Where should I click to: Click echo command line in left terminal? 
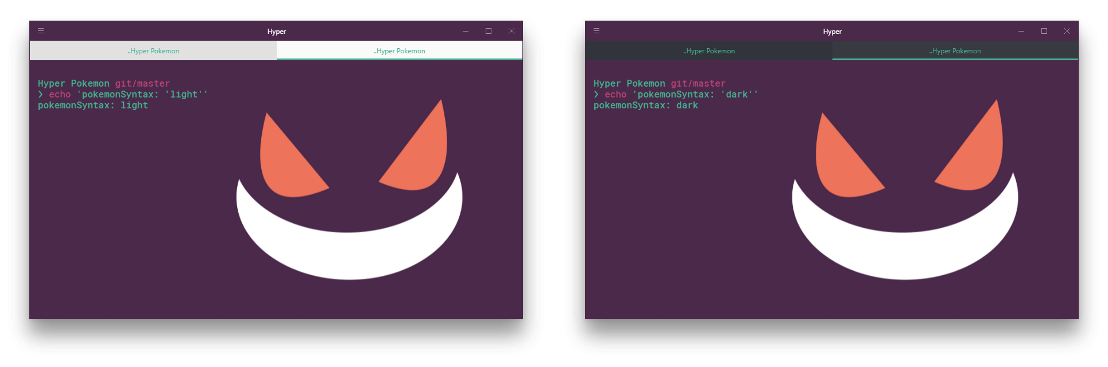(123, 95)
